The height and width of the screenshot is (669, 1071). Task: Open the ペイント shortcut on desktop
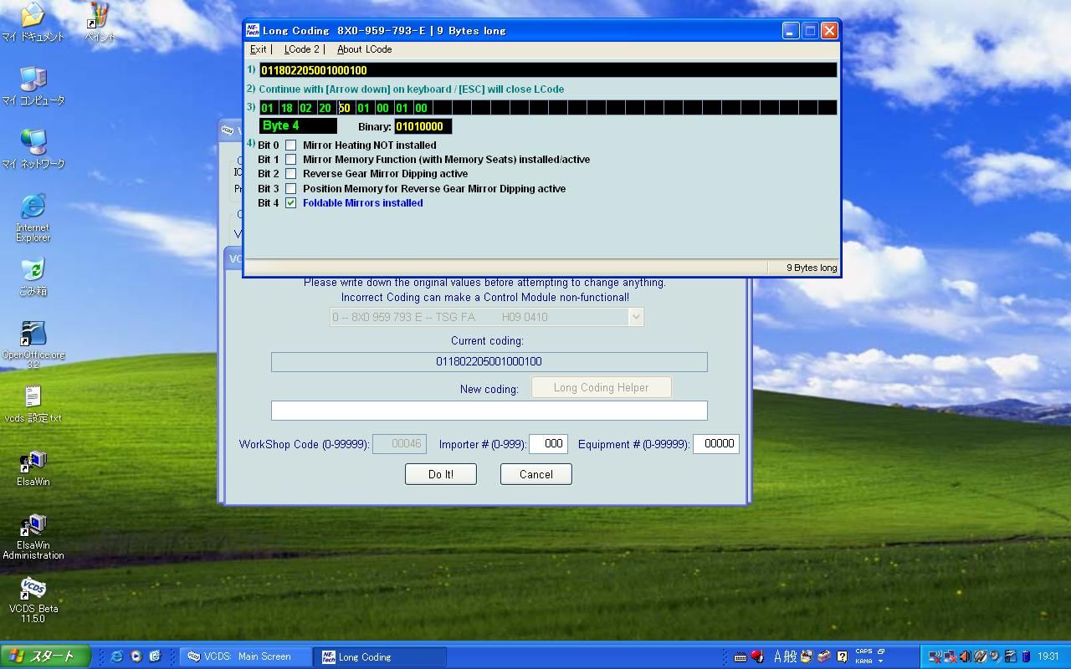[x=99, y=22]
